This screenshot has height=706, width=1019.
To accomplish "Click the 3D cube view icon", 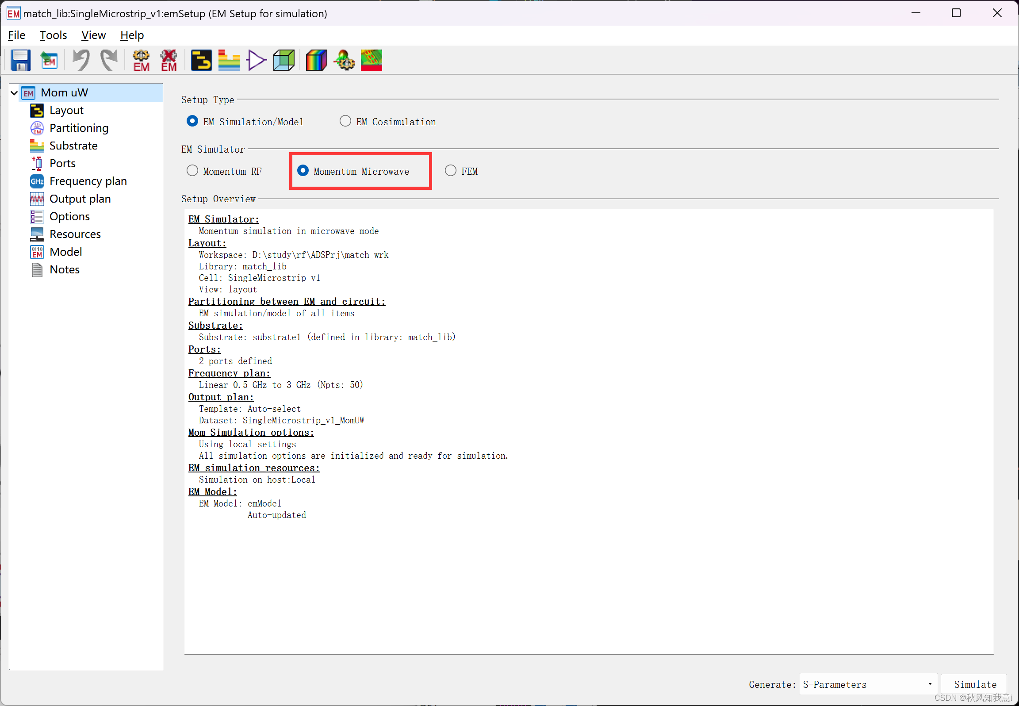I will 283,60.
